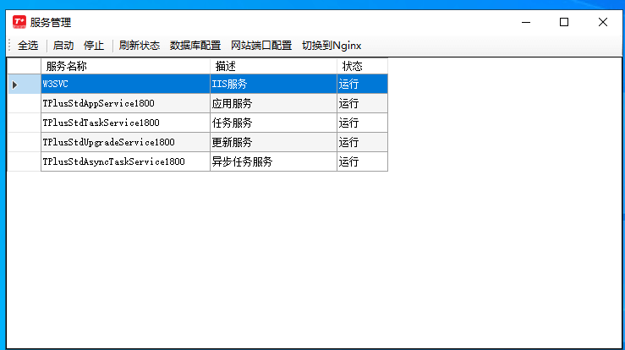Click 运行 status of TPlusStdUpgradeService1800

pos(362,142)
